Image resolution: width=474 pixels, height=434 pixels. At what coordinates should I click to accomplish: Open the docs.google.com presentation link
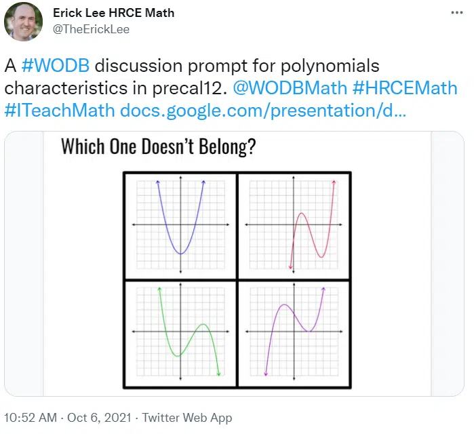click(x=263, y=111)
